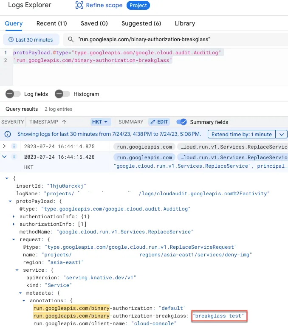Collapse the protoPayload node
288x329 pixels.
10,201
